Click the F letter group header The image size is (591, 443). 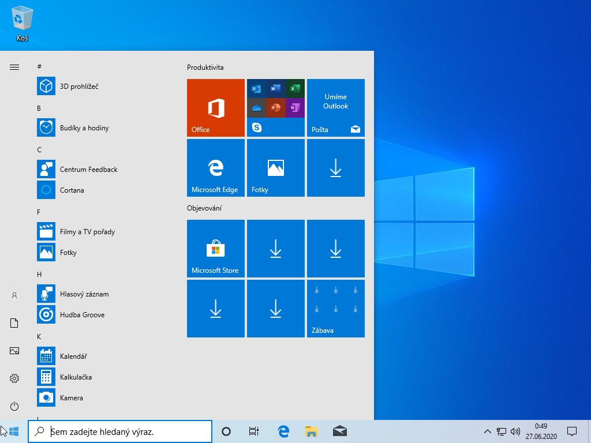click(x=39, y=212)
